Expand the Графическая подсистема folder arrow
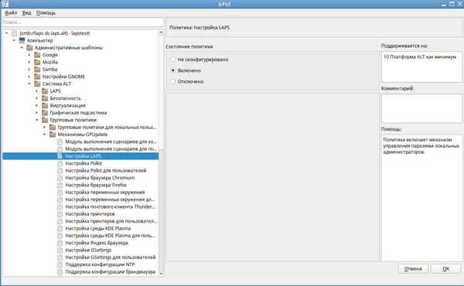This screenshot has width=464, height=286. point(36,113)
